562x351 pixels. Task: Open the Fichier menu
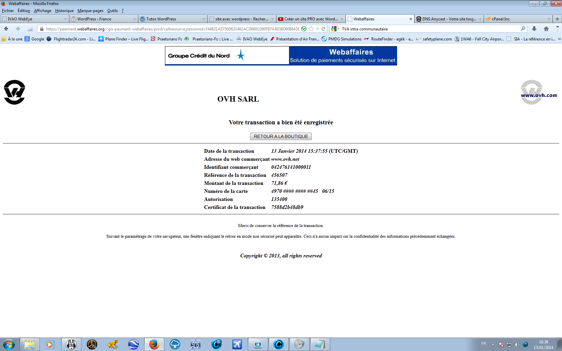point(8,11)
